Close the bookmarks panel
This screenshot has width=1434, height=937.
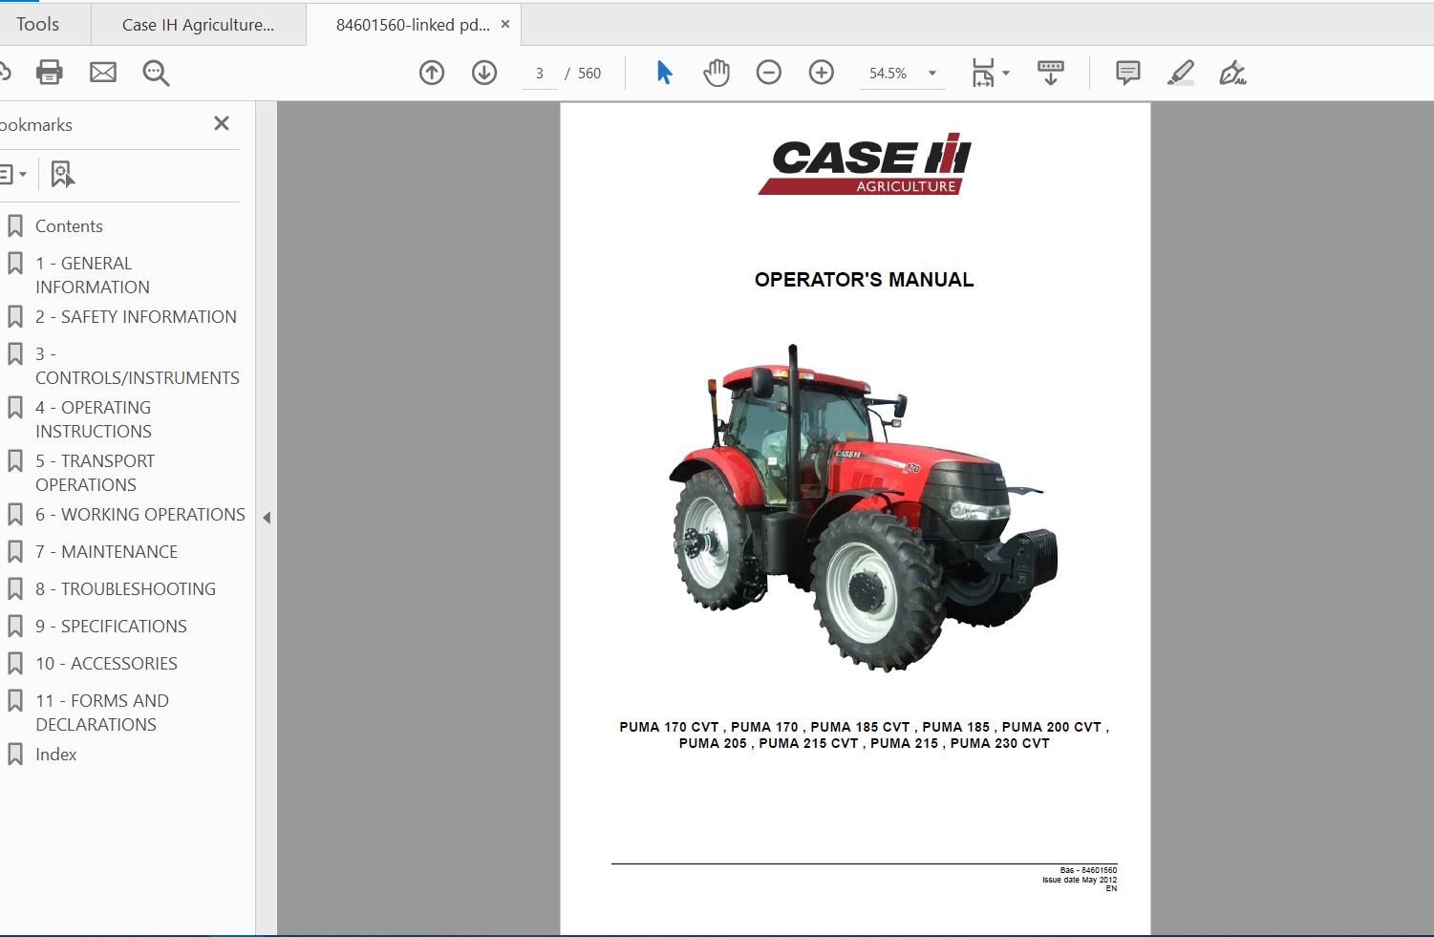pos(222,123)
